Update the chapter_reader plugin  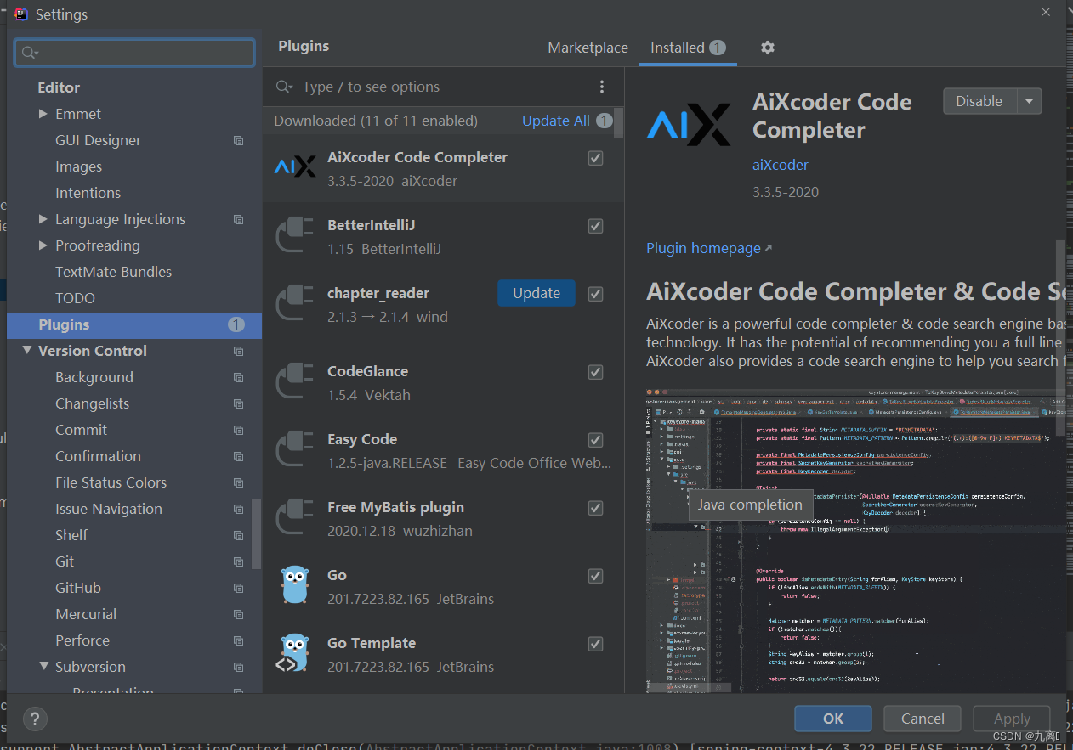tap(536, 293)
